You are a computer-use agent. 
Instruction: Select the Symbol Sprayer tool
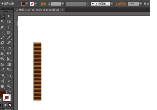(2, 75)
